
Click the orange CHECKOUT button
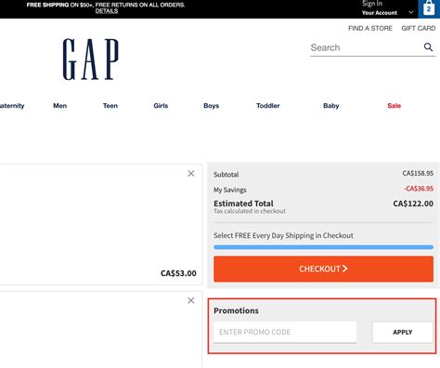point(323,269)
